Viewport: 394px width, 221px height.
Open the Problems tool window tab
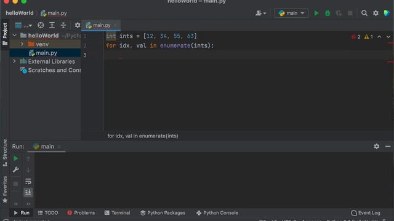click(x=81, y=213)
